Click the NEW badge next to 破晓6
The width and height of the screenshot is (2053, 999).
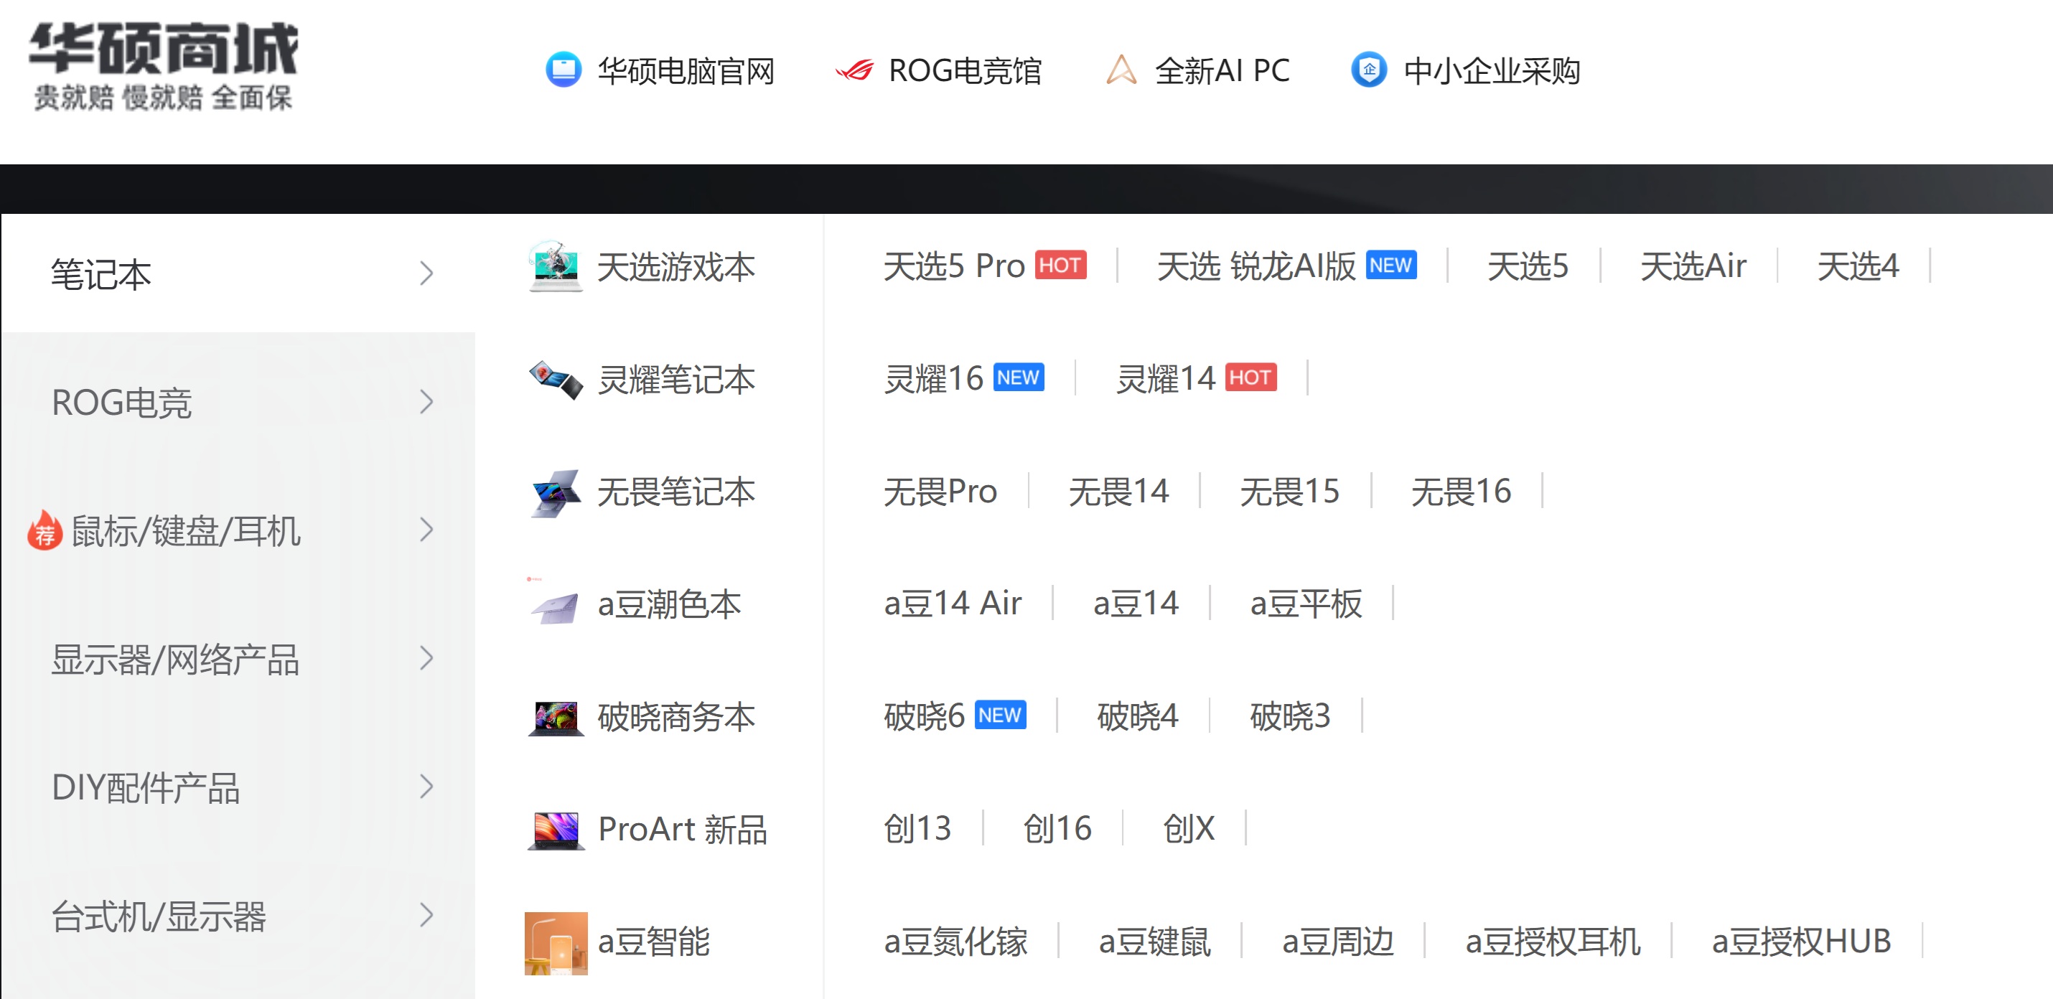click(x=1000, y=716)
